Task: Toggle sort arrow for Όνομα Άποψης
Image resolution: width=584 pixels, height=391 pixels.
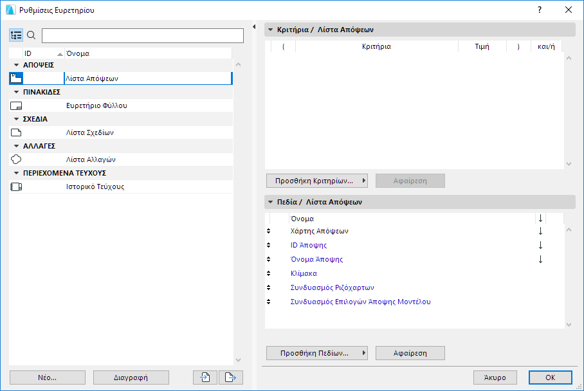Action: 540,260
